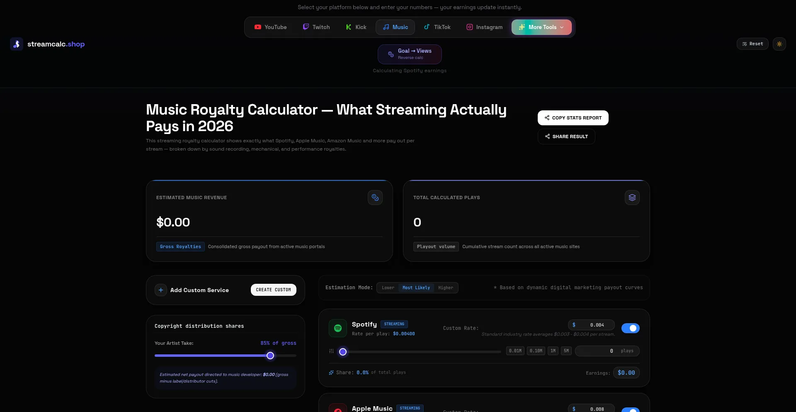Disable the Spotify service toggle

pos(630,328)
